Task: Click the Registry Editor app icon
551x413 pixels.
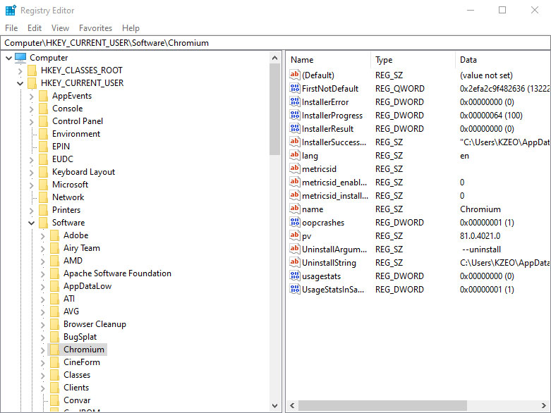Action: [11, 10]
